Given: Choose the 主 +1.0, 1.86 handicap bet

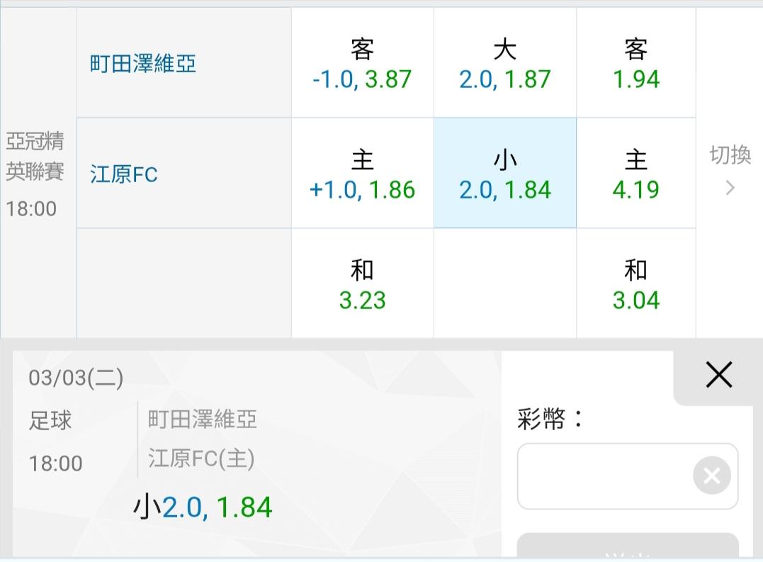Looking at the screenshot, I should pos(362,174).
